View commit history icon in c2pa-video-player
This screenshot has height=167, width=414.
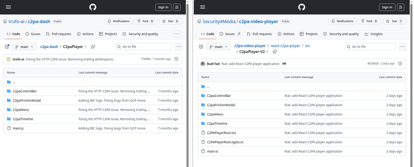[400, 63]
